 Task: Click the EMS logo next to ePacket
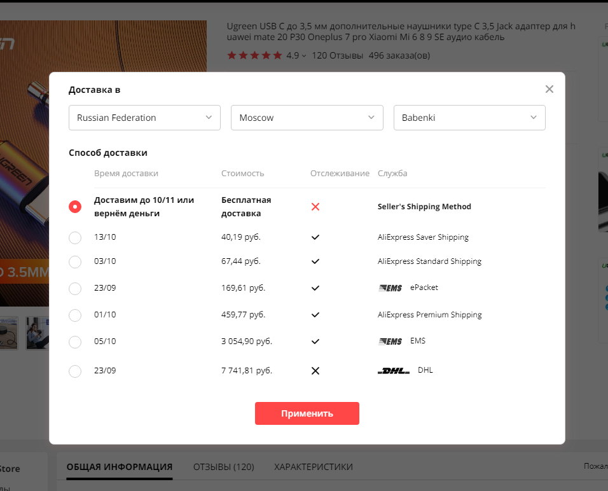coord(390,287)
